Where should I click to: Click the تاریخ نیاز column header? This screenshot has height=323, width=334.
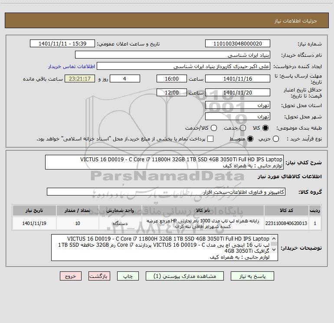pyautogui.click(x=34, y=210)
